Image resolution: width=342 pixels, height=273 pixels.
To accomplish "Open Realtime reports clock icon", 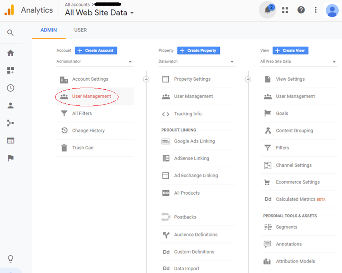I will click(x=10, y=88).
